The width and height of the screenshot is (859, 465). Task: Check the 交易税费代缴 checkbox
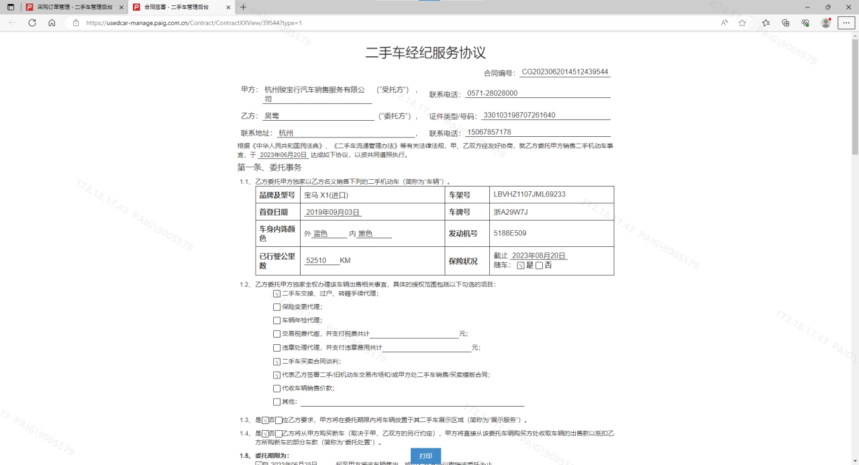[276, 333]
